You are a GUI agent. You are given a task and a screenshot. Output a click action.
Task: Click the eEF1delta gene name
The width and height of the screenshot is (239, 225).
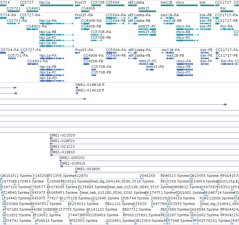click(136, 3)
